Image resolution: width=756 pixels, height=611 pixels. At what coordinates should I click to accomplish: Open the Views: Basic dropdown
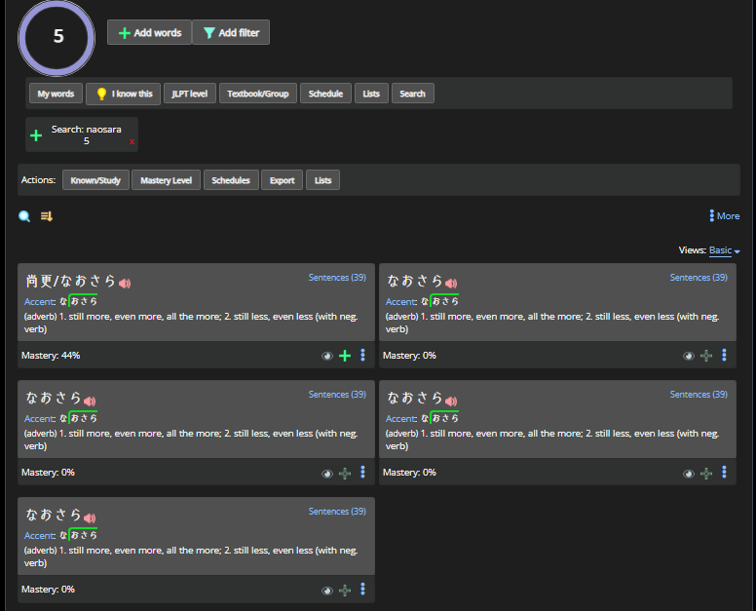(x=724, y=250)
